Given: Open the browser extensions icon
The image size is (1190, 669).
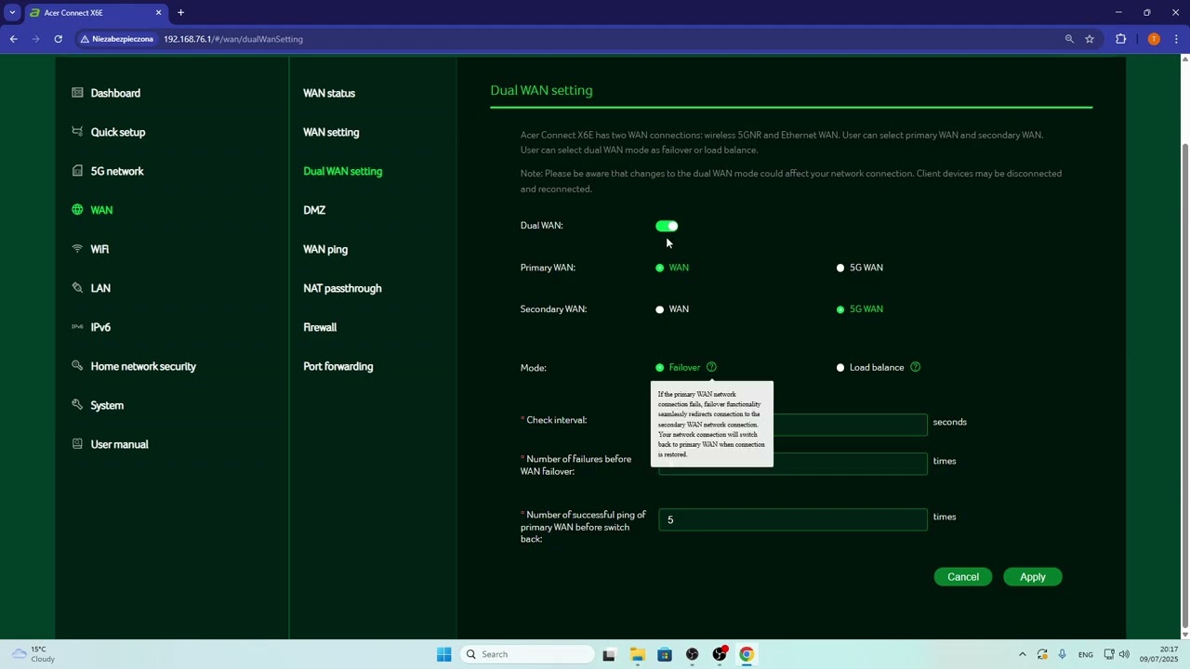Looking at the screenshot, I should click(x=1120, y=39).
